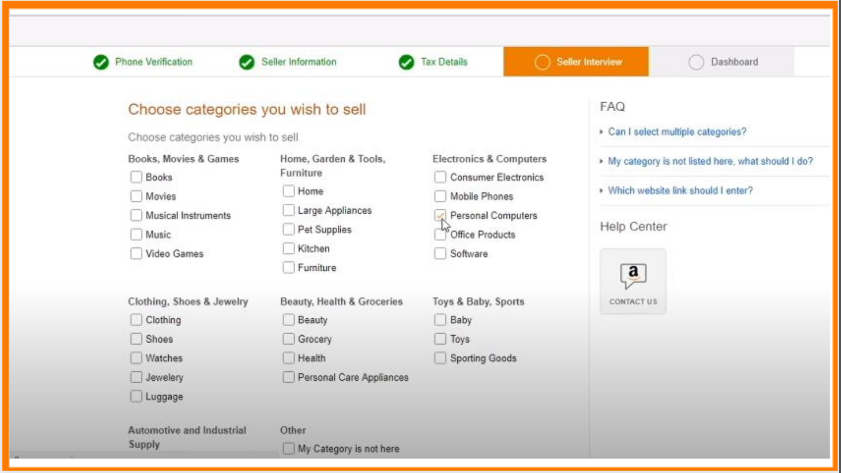Click the Tax Details green checkmark icon
The width and height of the screenshot is (841, 473).
tap(406, 62)
